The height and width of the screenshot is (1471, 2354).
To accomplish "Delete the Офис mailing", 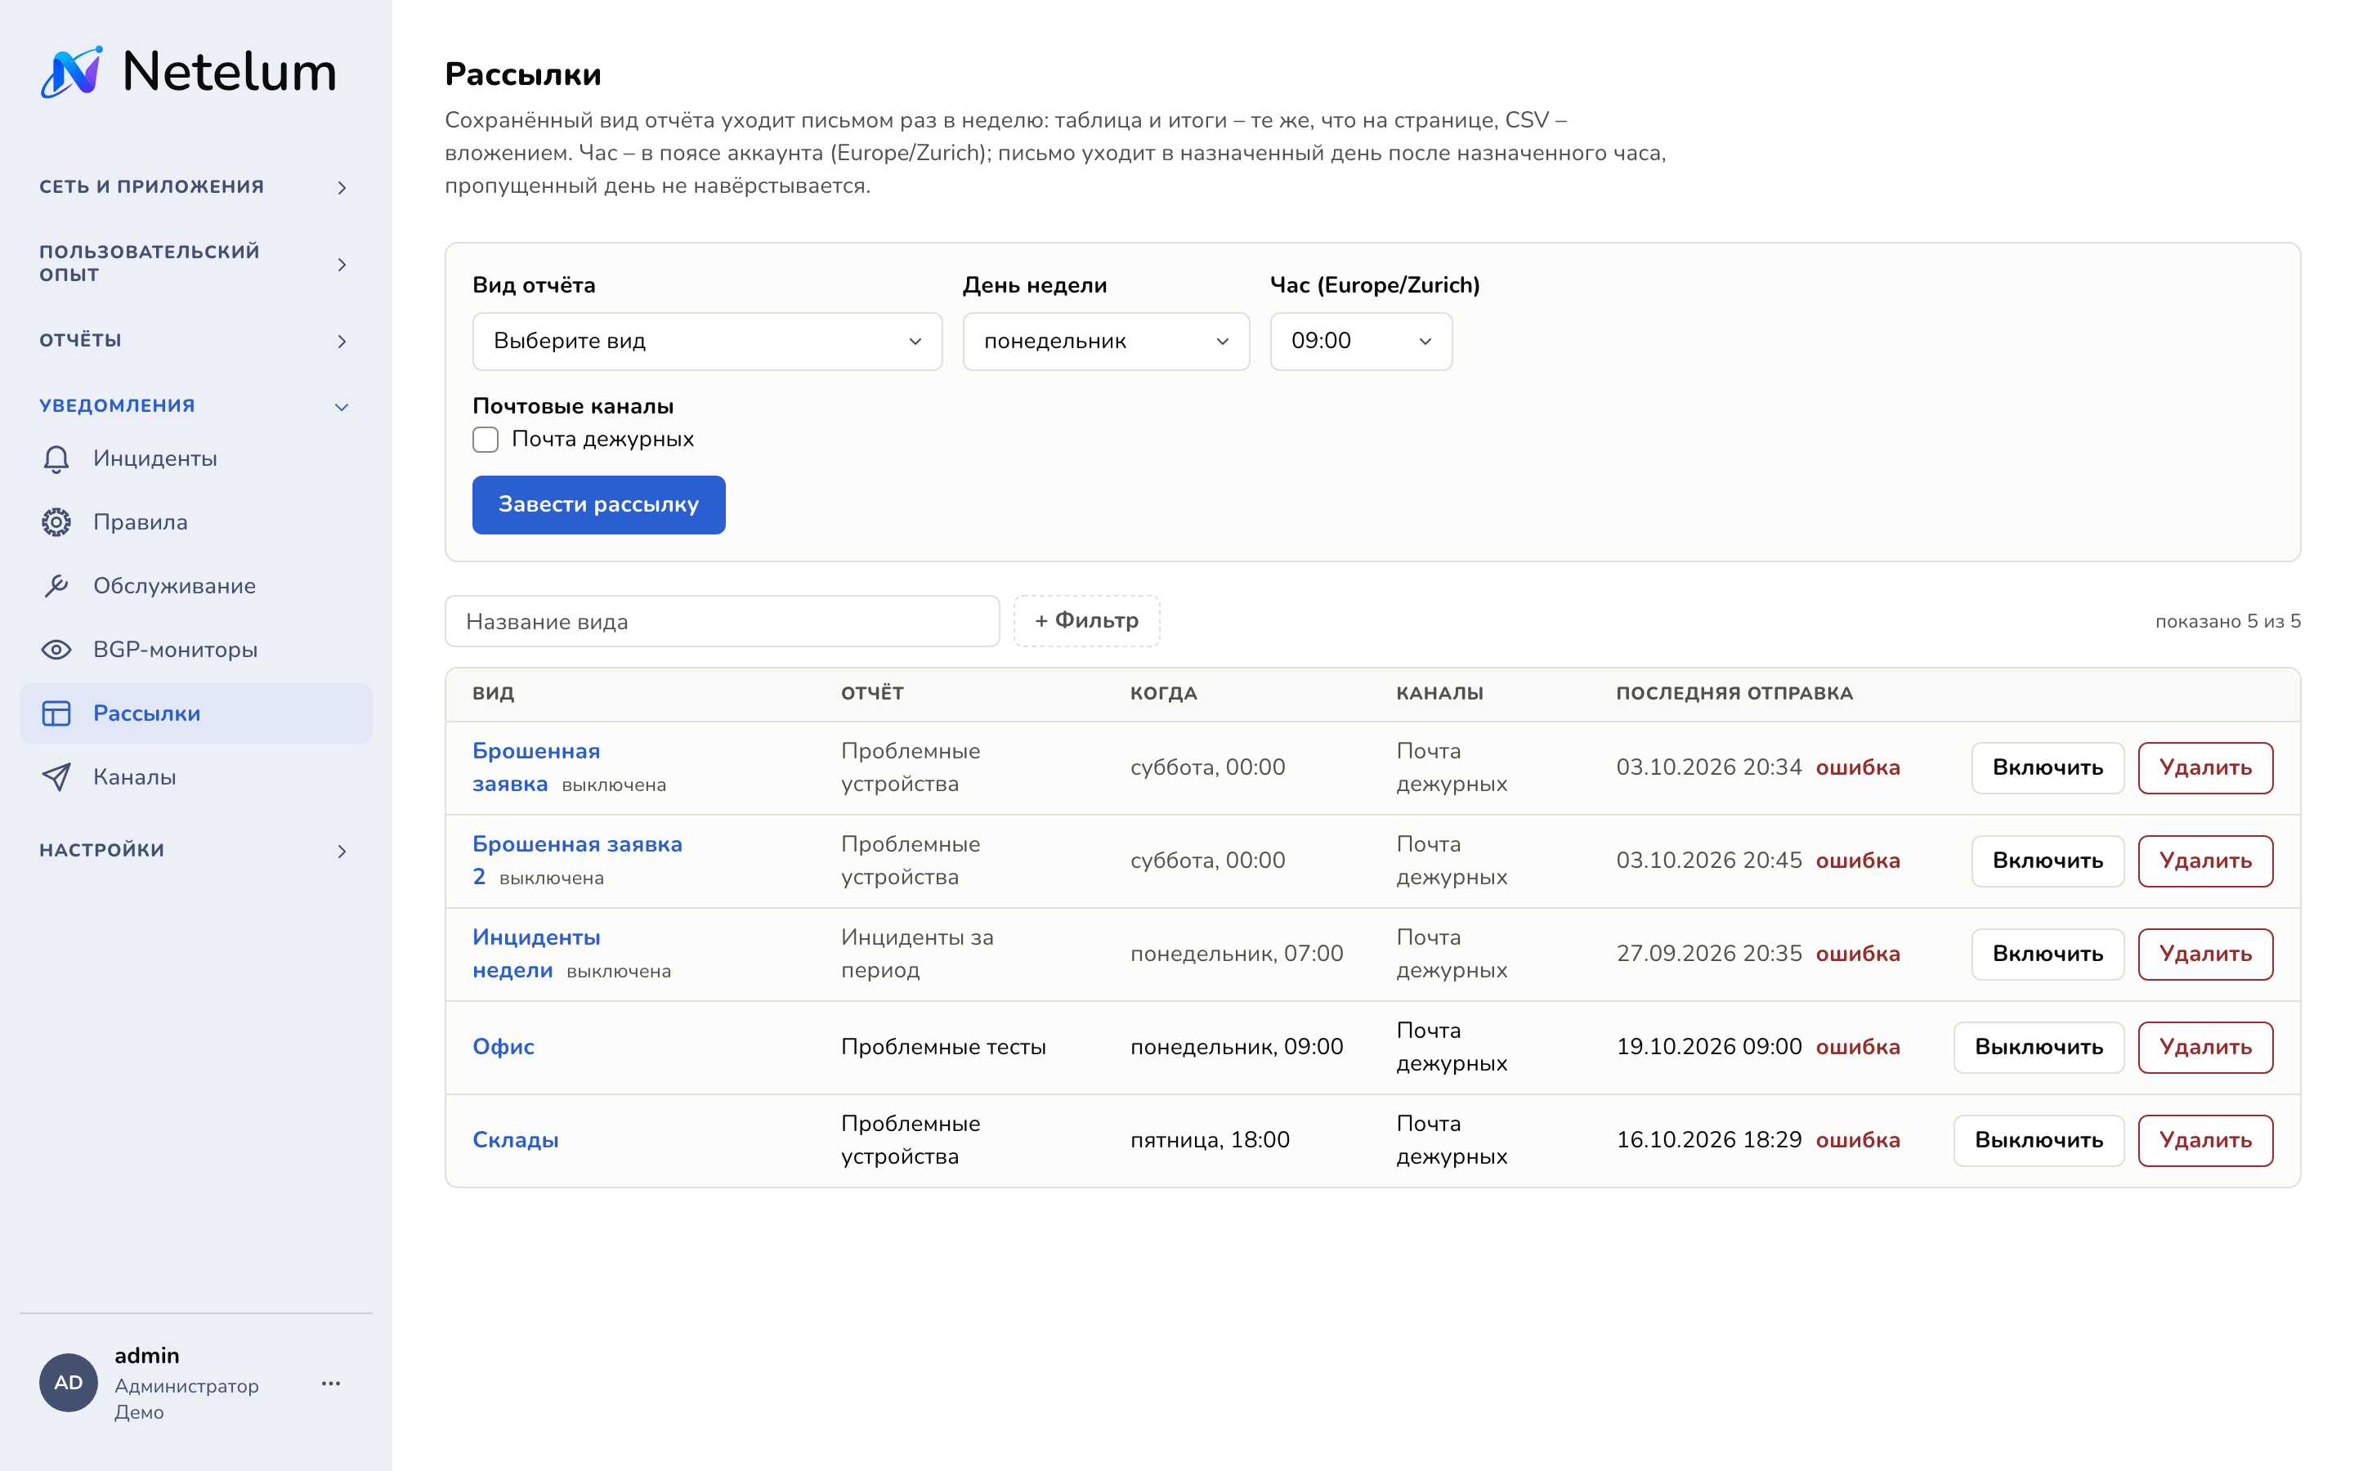I will point(2205,1048).
